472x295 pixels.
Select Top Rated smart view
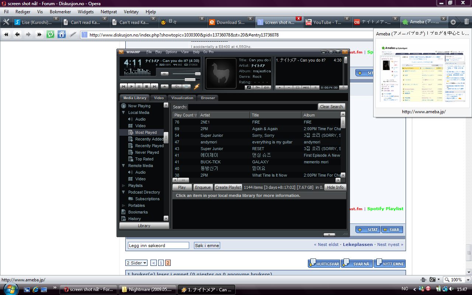click(x=144, y=159)
